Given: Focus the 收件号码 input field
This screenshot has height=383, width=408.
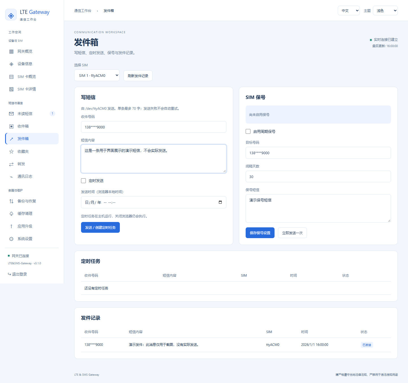Looking at the screenshot, I should coord(154,127).
